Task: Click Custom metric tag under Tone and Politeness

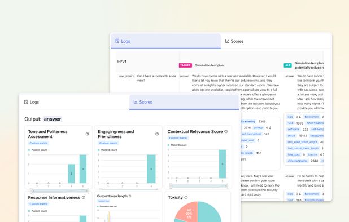Action: pos(39,143)
